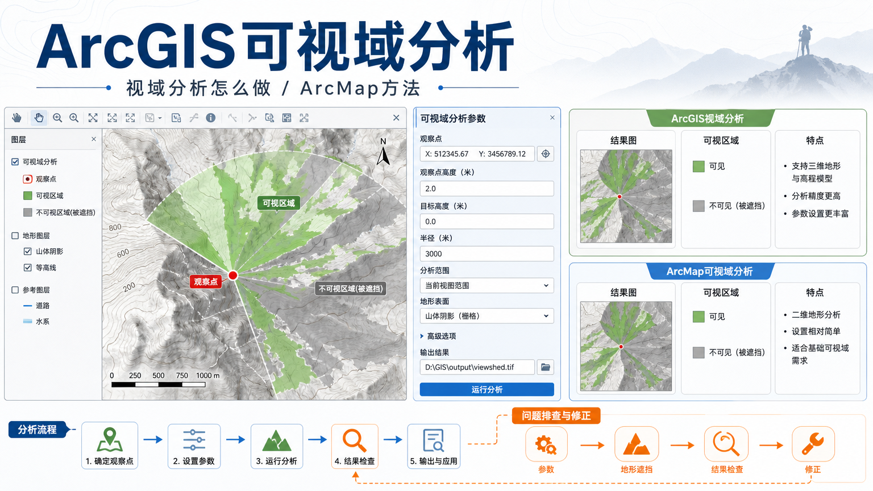Open the ArcMap可视域分析 结果图 thumbnail

pos(626,346)
